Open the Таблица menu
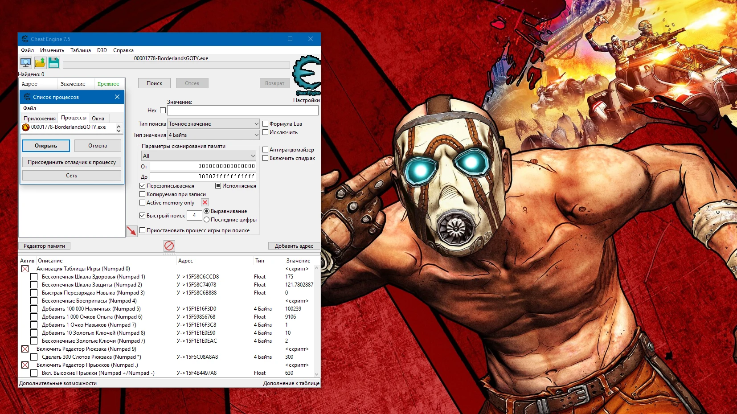Screen dimensions: 737x414 (80, 50)
